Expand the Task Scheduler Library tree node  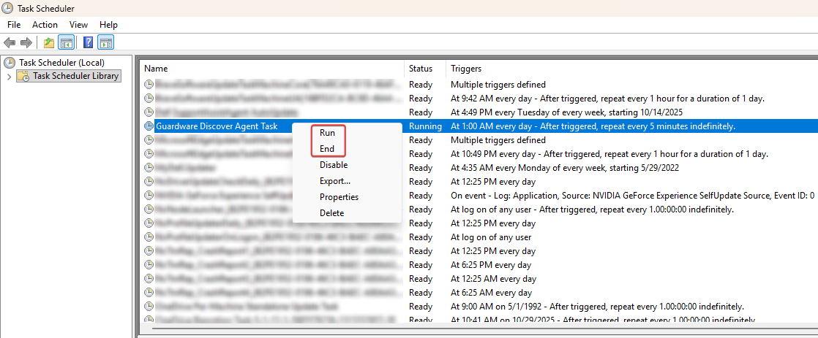coord(9,76)
